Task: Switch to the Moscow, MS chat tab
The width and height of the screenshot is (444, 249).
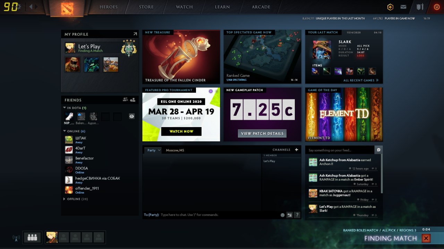Action: tap(175, 150)
